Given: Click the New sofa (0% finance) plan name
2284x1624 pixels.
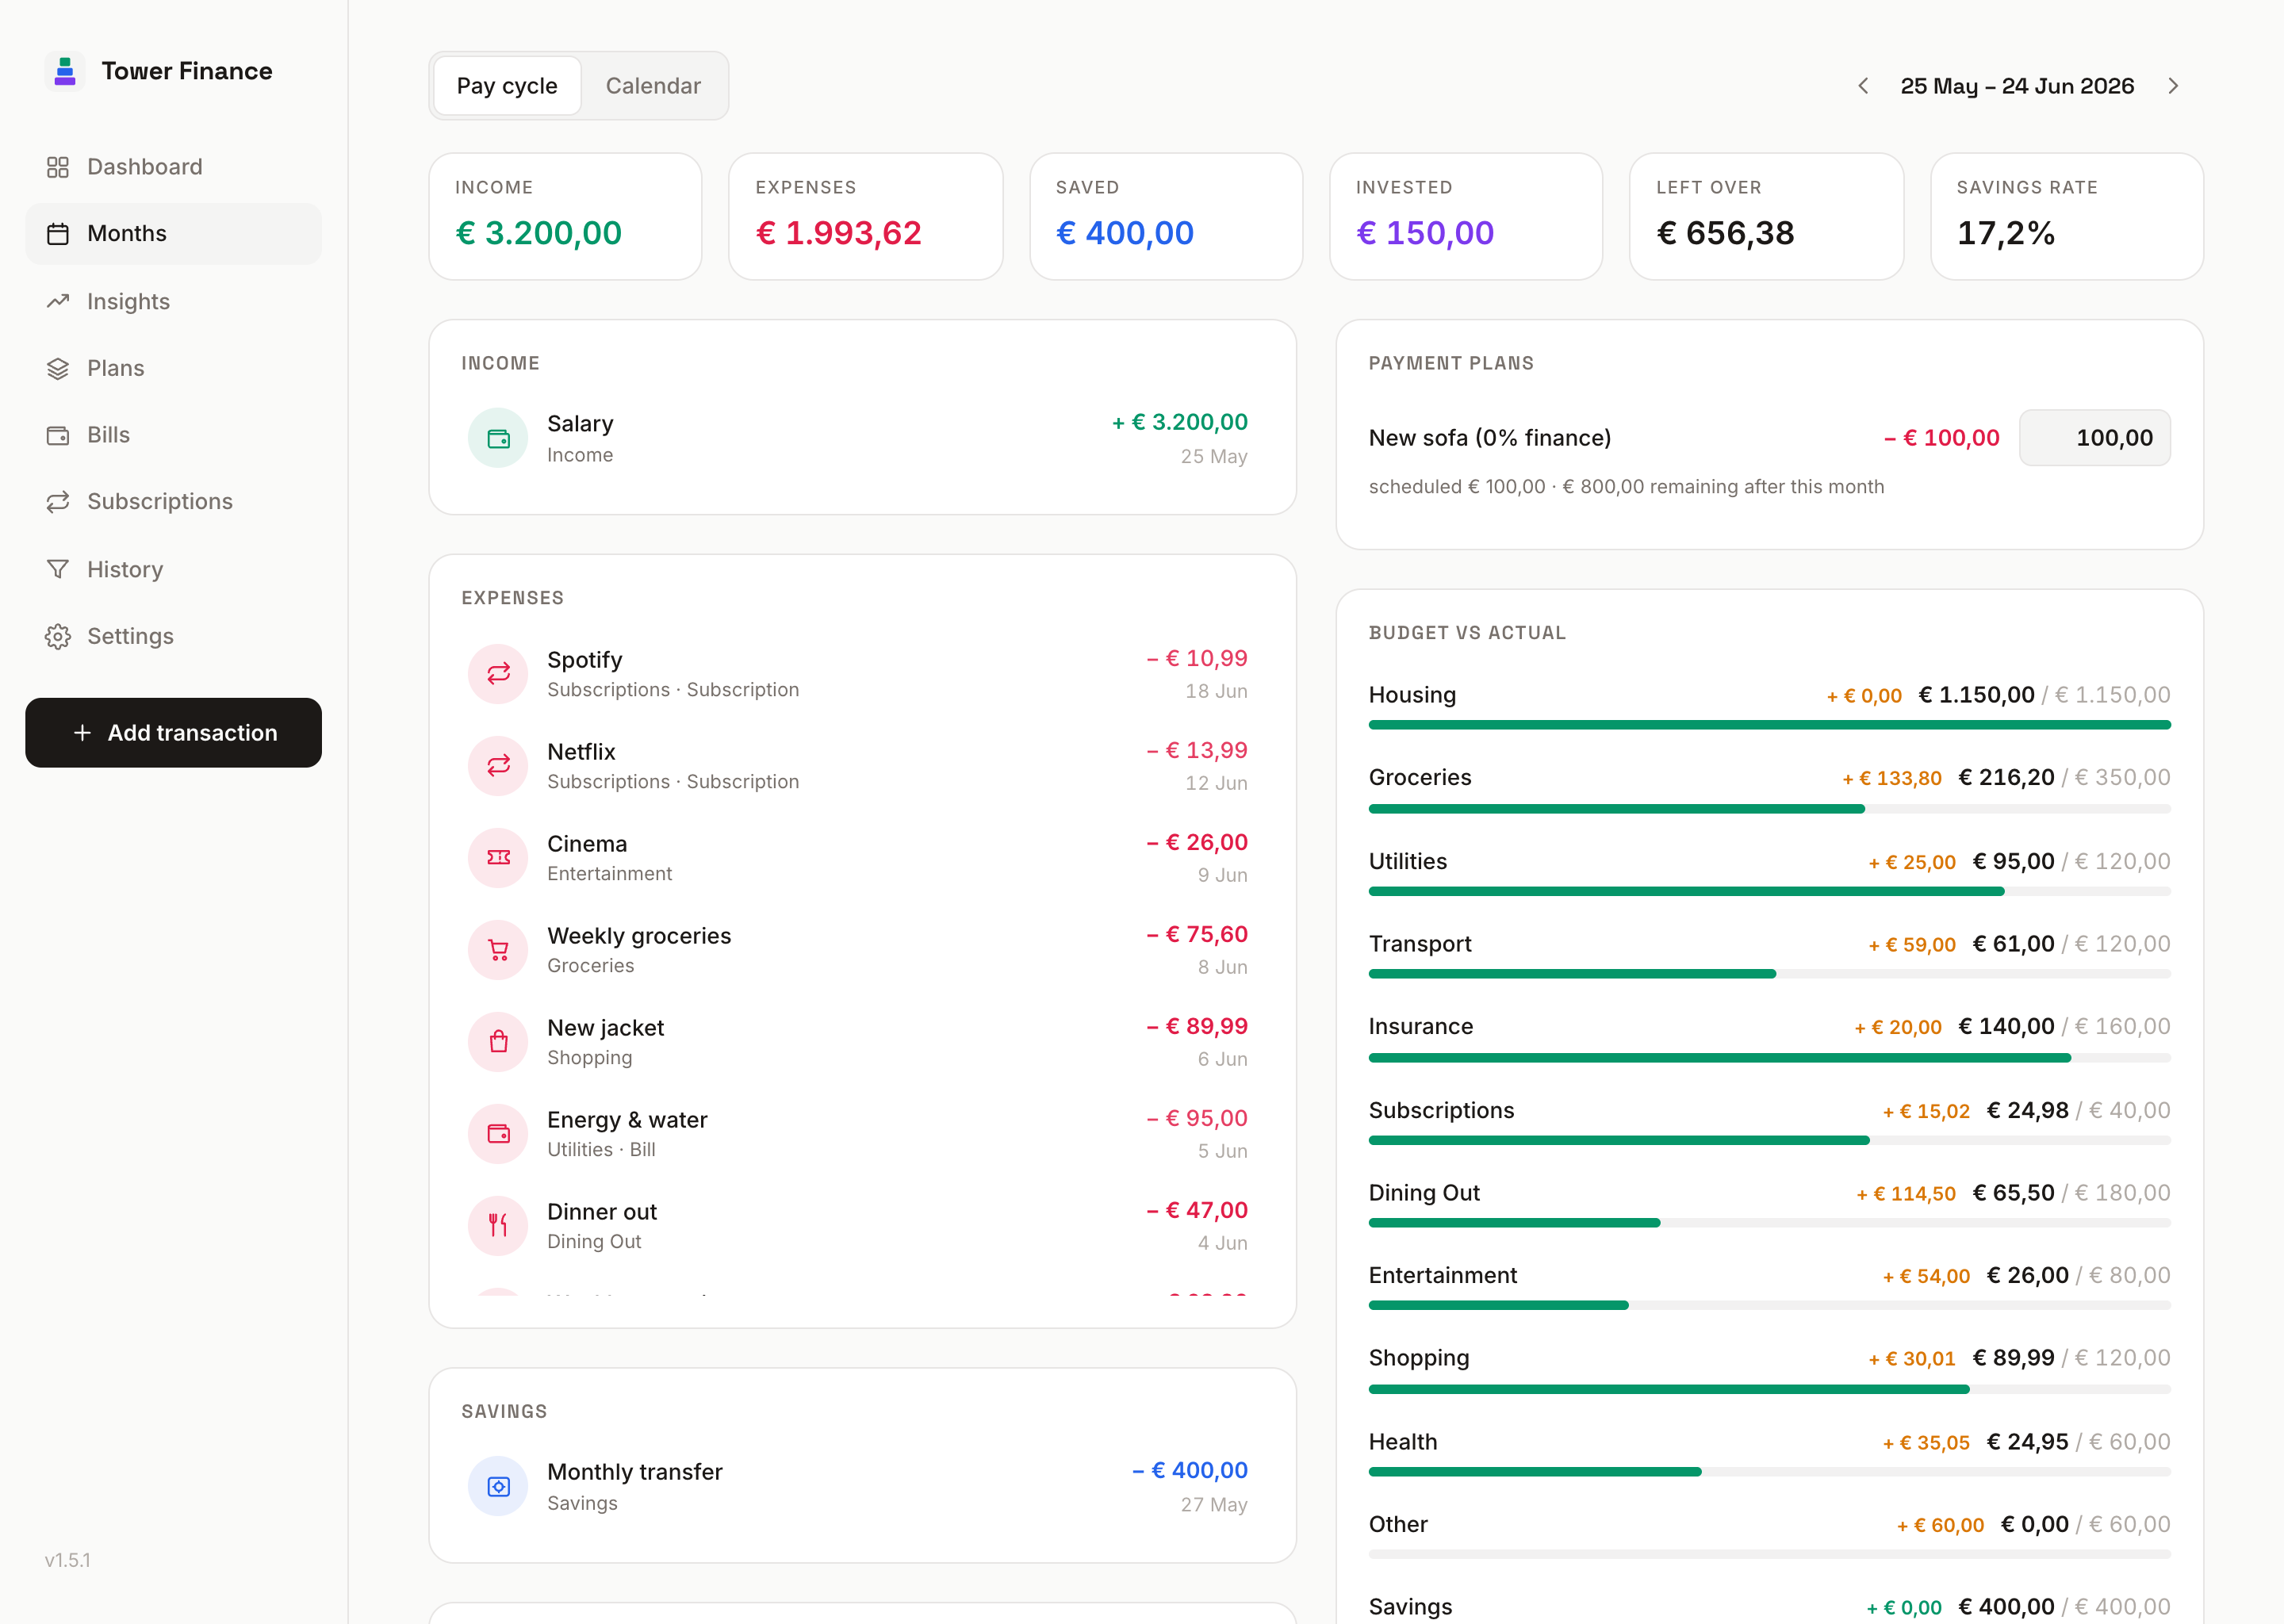Looking at the screenshot, I should 1490,438.
